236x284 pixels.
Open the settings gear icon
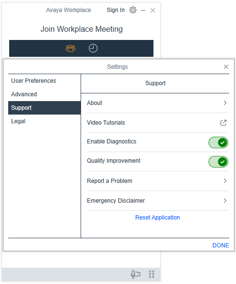coord(133,10)
